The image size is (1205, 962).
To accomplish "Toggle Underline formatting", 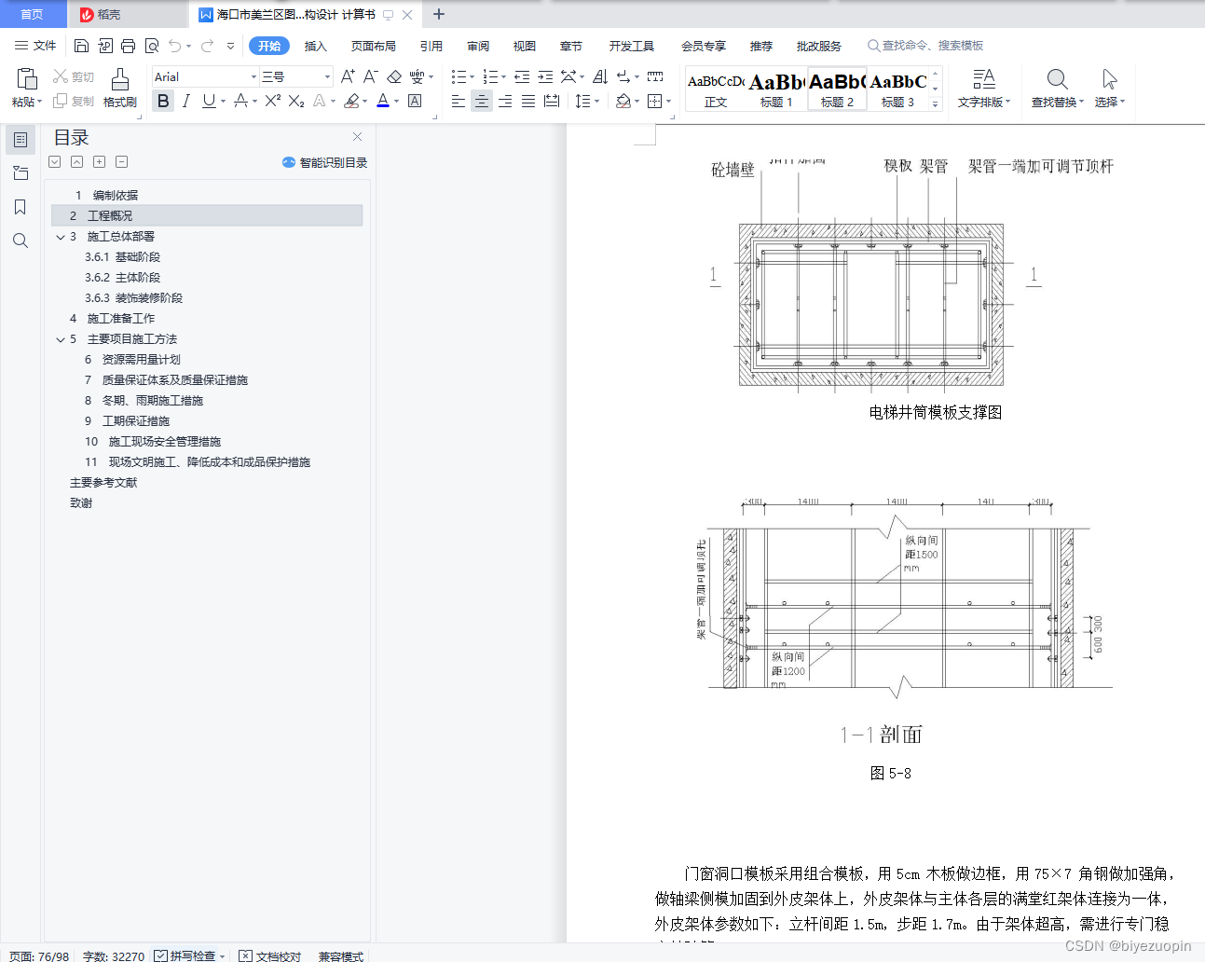I will [209, 101].
